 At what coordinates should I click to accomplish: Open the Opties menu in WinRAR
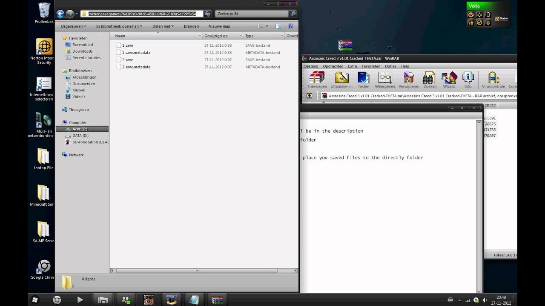pos(390,66)
